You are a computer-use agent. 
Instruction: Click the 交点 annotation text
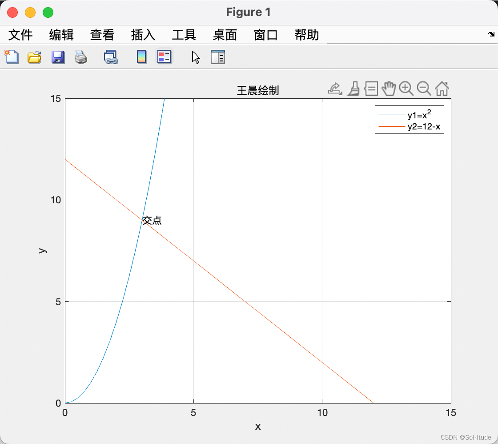coord(152,220)
